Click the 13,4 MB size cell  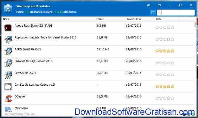tap(102, 61)
